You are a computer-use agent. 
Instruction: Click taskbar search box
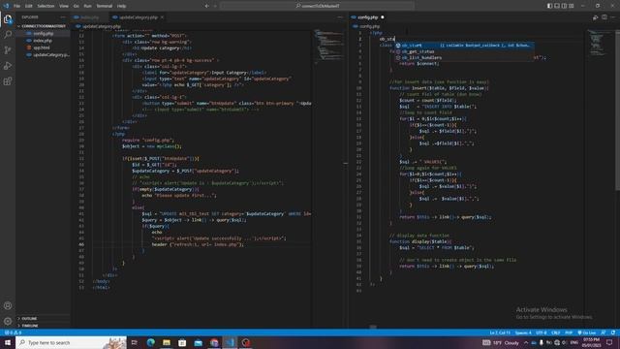71,342
